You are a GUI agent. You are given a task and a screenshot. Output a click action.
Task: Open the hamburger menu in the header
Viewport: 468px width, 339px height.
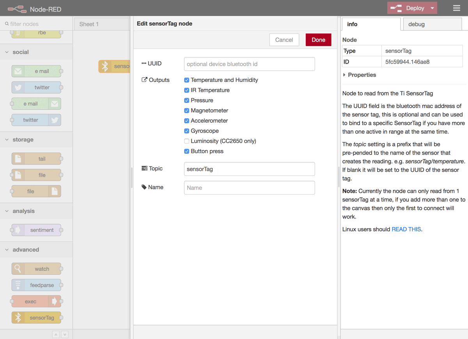(457, 8)
